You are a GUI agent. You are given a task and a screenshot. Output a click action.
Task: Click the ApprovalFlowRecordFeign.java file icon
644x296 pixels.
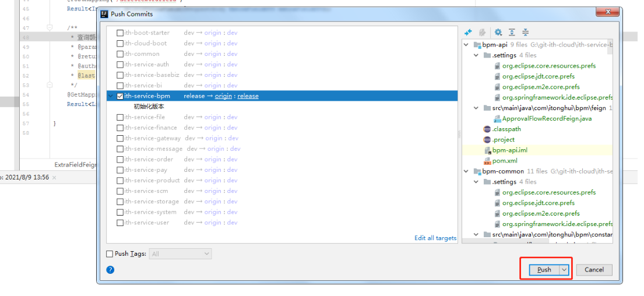[x=497, y=119]
